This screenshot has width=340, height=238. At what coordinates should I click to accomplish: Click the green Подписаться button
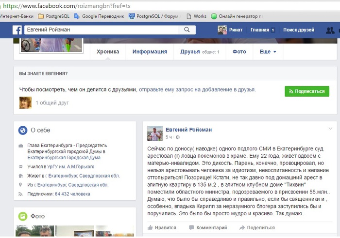click(307, 91)
